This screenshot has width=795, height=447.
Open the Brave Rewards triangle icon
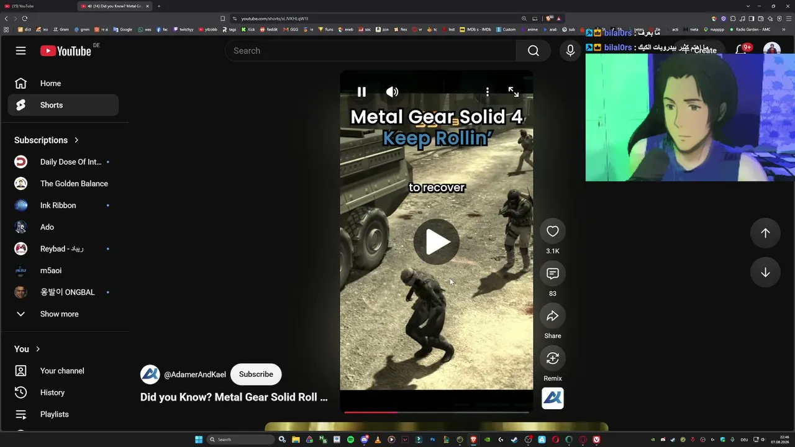(559, 19)
